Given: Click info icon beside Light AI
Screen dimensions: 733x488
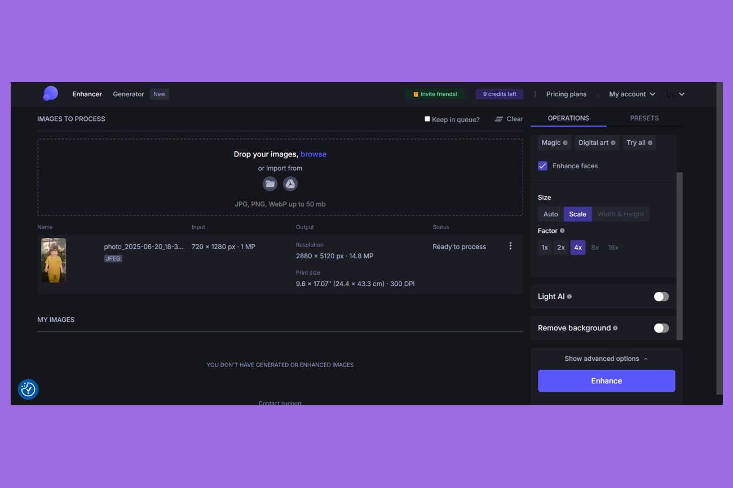Looking at the screenshot, I should (569, 297).
